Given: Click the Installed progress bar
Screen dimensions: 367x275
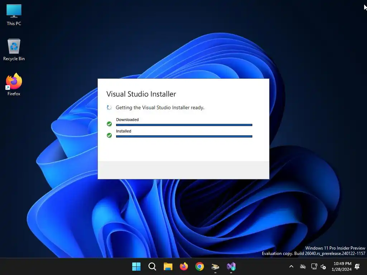Looking at the screenshot, I should pos(184,136).
